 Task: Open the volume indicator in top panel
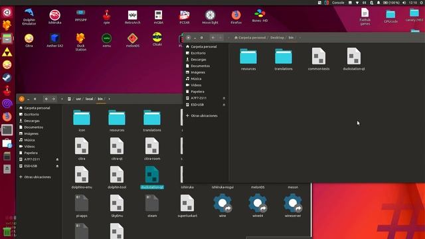404,3
